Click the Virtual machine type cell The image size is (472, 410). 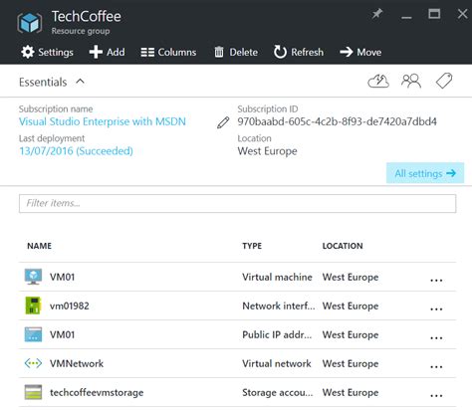277,277
